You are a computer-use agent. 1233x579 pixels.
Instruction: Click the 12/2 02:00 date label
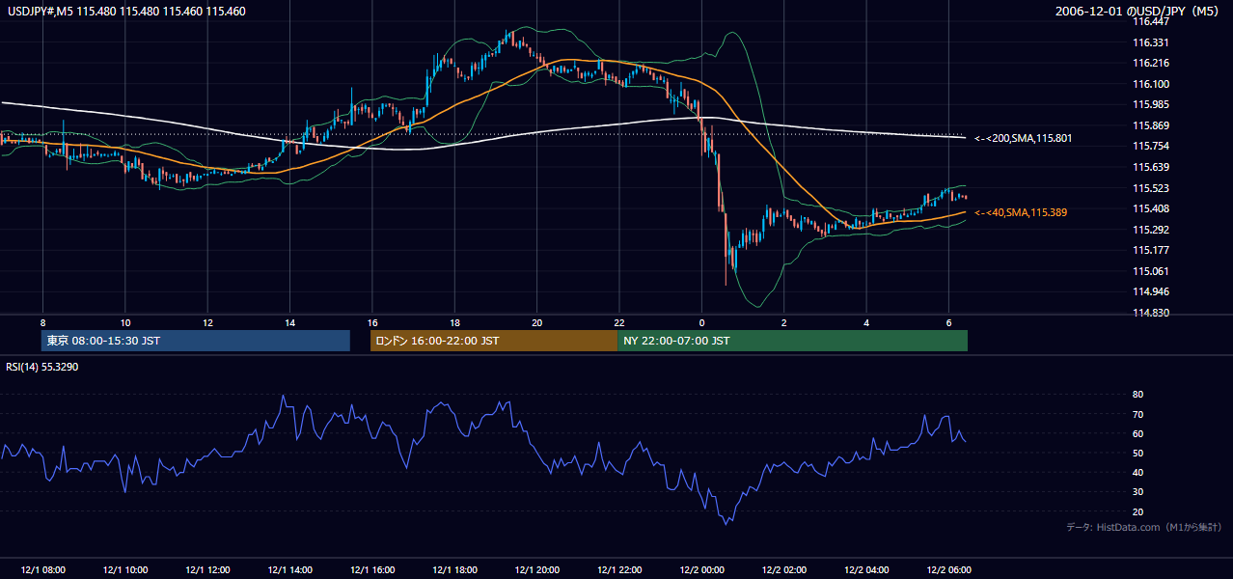coord(784,570)
